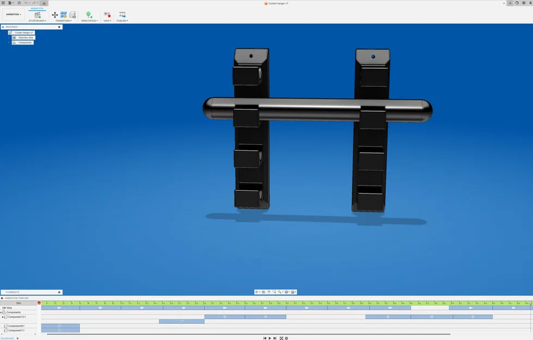Click the timeline end marker
Image resolution: width=533 pixels, height=340 pixels.
(530, 303)
